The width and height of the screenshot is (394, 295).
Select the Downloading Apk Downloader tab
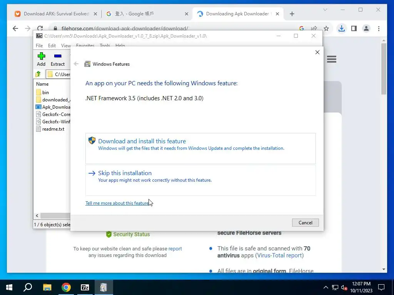pyautogui.click(x=237, y=14)
